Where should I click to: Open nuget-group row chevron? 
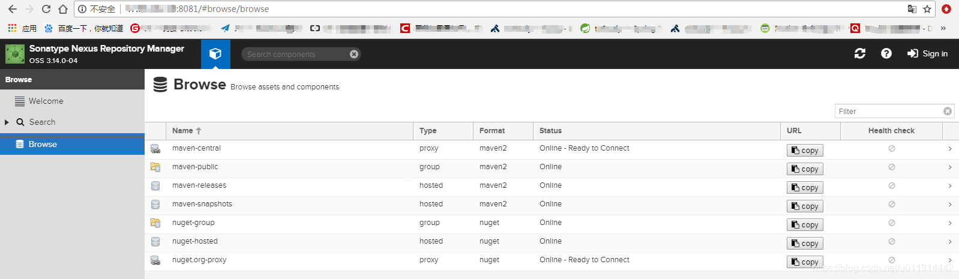click(x=950, y=223)
